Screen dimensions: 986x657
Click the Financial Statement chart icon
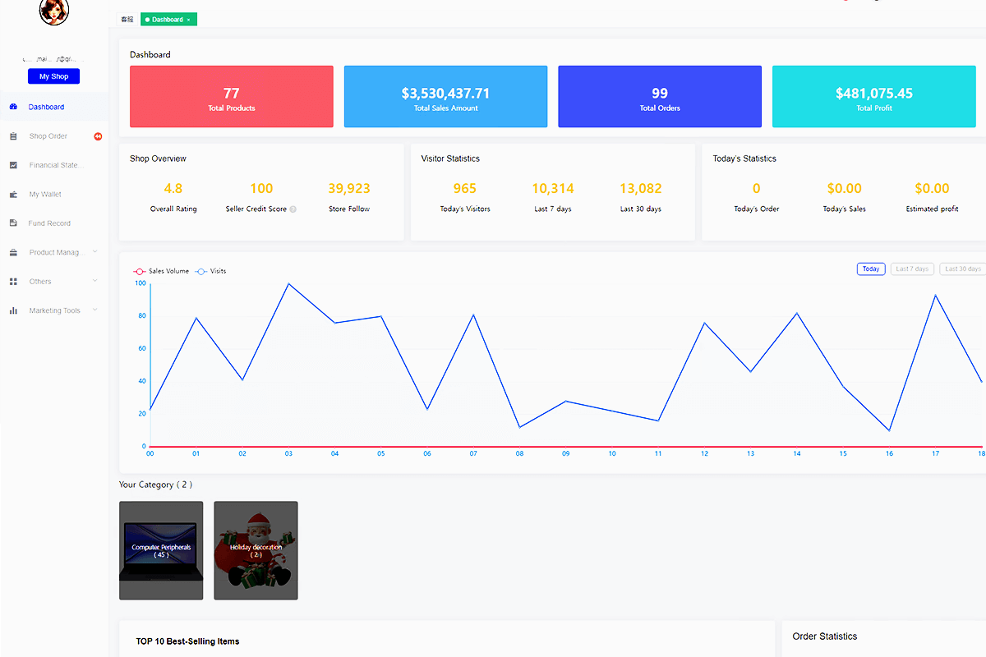click(x=13, y=165)
